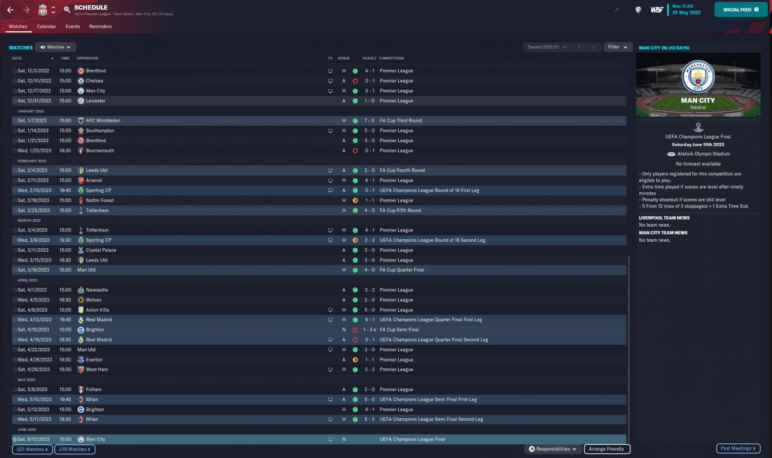Open the Aston Villa club badge
The height and width of the screenshot is (458, 772).
tap(81, 310)
